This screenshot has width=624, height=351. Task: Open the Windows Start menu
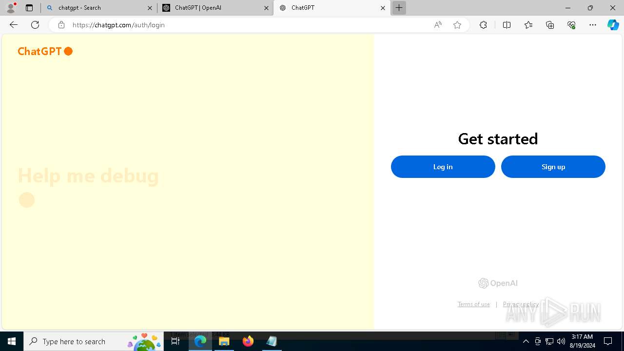pyautogui.click(x=12, y=341)
